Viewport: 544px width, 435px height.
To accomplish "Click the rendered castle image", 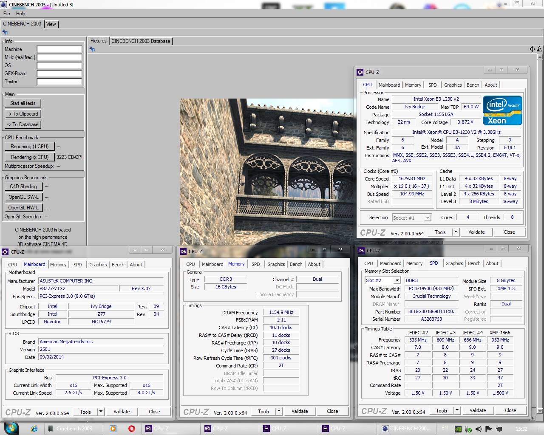I will pos(266,172).
